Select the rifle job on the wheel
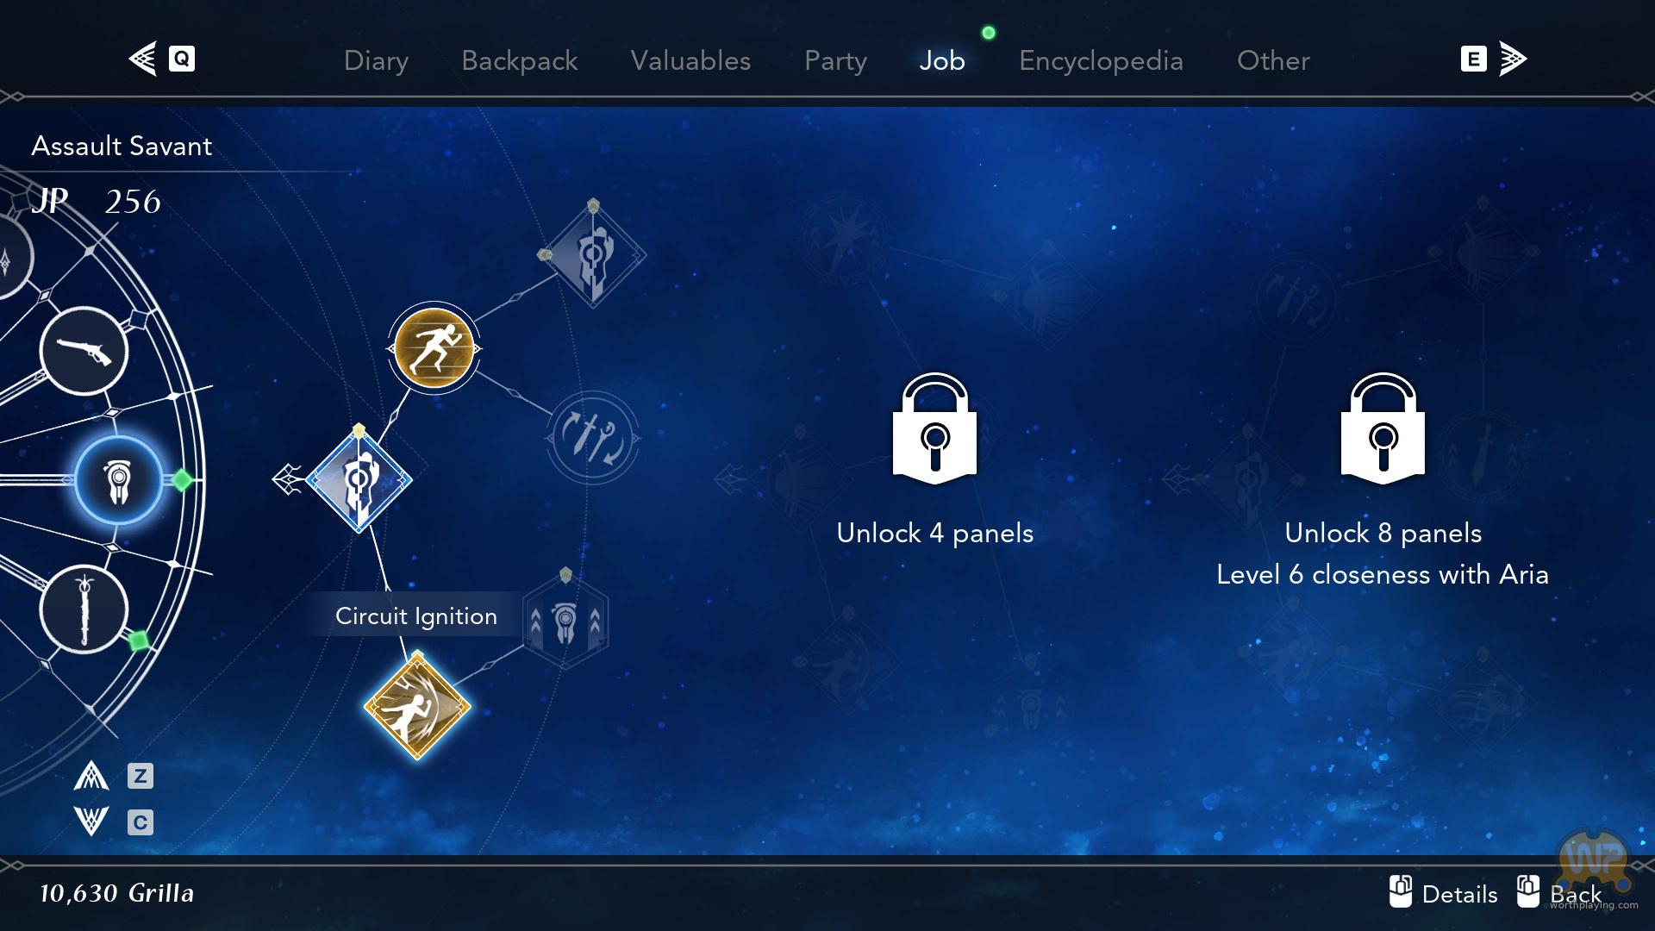 [84, 352]
